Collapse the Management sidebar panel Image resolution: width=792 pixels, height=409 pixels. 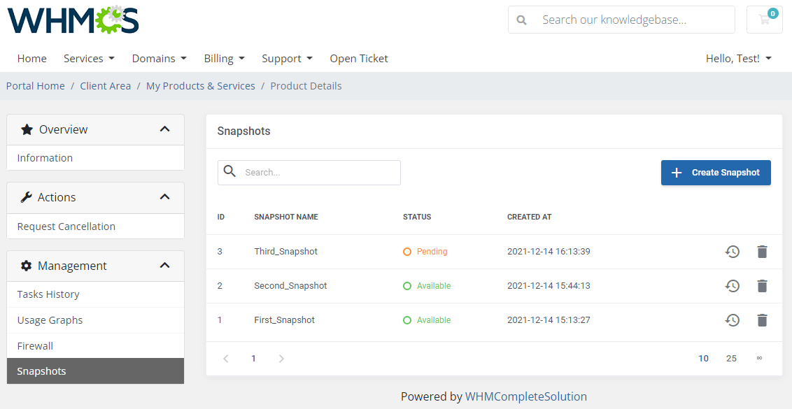click(x=164, y=265)
